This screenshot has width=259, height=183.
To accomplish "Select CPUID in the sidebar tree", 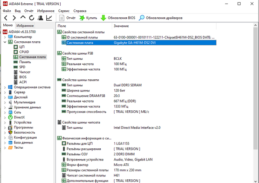I will (24, 52).
